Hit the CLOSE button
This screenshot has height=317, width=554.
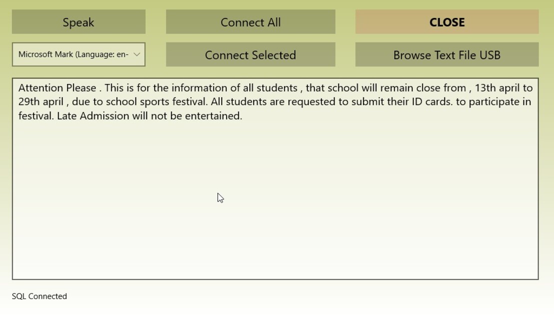point(447,22)
